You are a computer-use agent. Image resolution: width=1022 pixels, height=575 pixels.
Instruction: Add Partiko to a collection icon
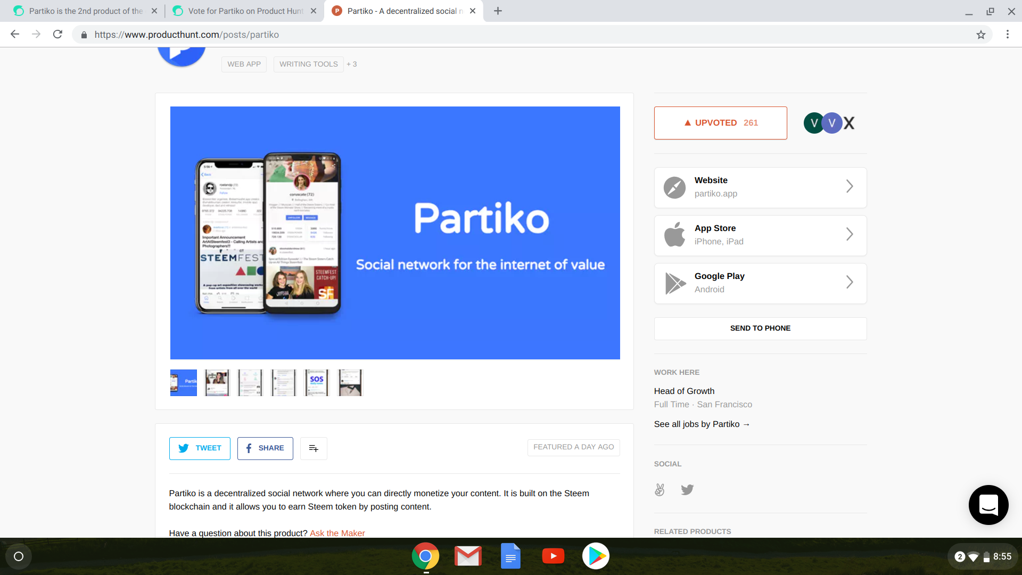(314, 448)
